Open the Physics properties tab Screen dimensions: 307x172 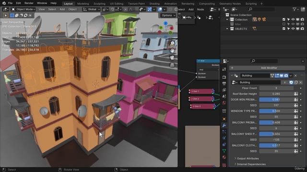click(x=224, y=138)
